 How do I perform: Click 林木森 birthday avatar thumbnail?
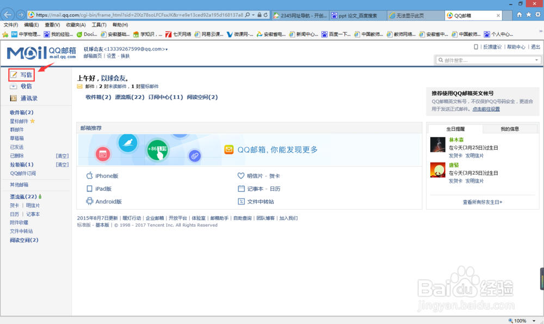click(x=438, y=145)
